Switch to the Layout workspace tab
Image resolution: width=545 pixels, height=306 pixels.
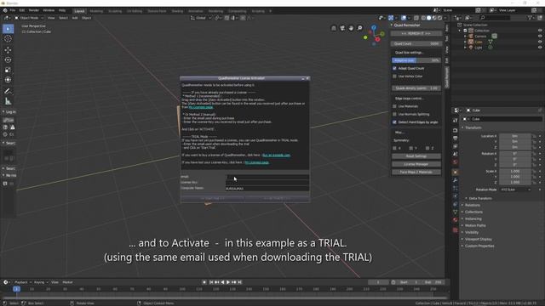79,11
